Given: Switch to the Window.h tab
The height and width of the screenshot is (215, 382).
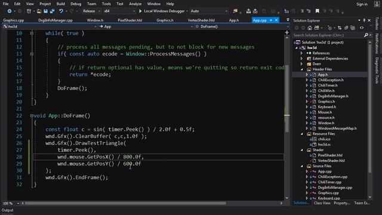Looking at the screenshot, I should click(x=95, y=20).
